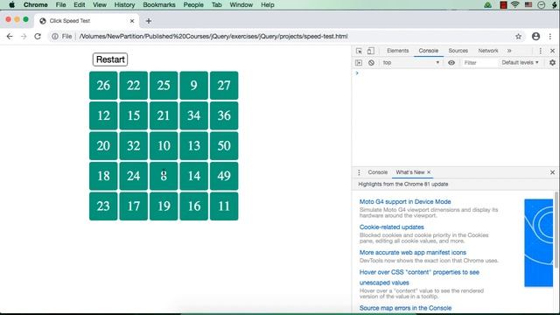Open the Chrome three-dot menu
The width and height of the screenshot is (560, 315).
(550, 36)
